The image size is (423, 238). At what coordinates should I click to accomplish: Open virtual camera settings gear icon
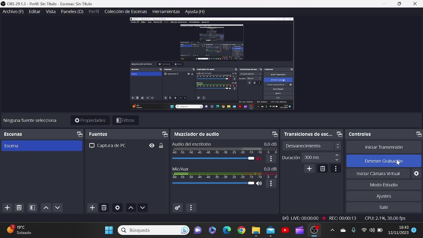(x=416, y=174)
